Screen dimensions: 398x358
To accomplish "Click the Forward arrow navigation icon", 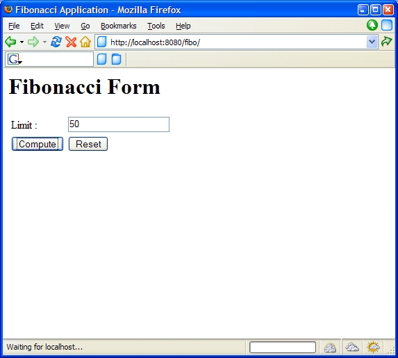I will pos(33,42).
